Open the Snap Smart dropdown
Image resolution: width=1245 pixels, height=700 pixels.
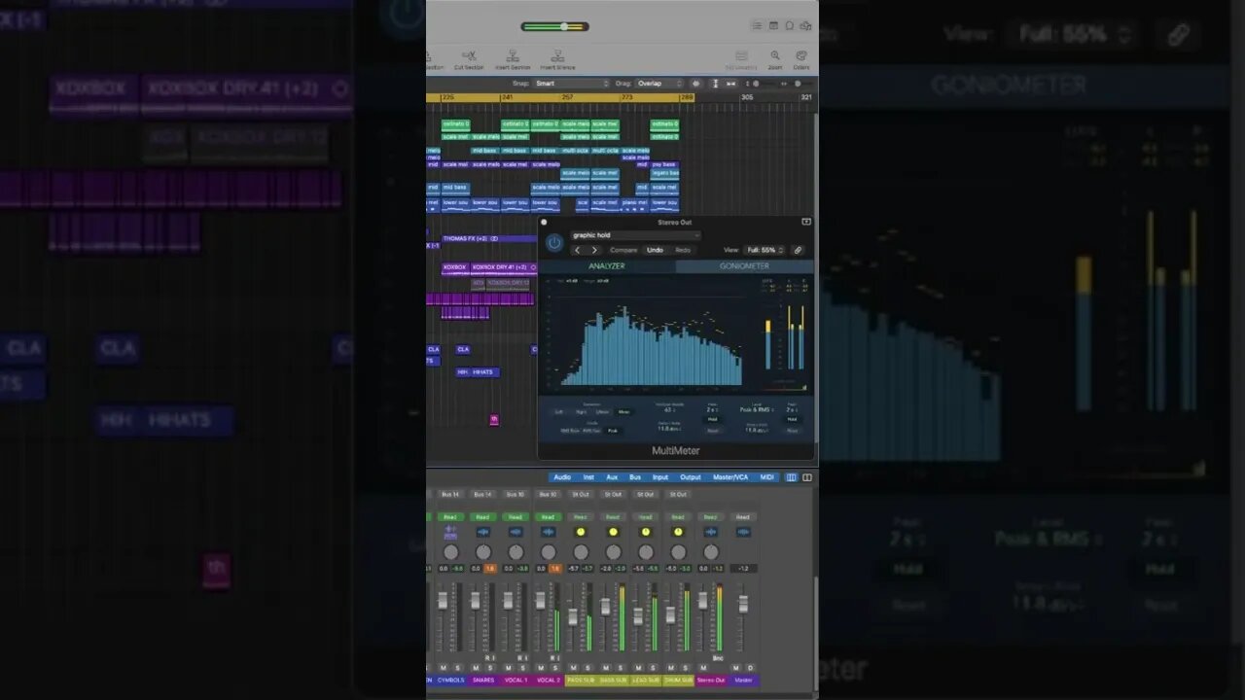[572, 84]
